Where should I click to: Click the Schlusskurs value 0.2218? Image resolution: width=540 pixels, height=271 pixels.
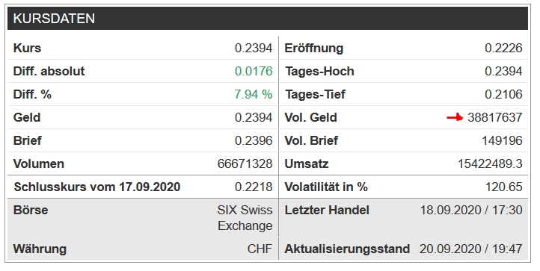pyautogui.click(x=254, y=187)
